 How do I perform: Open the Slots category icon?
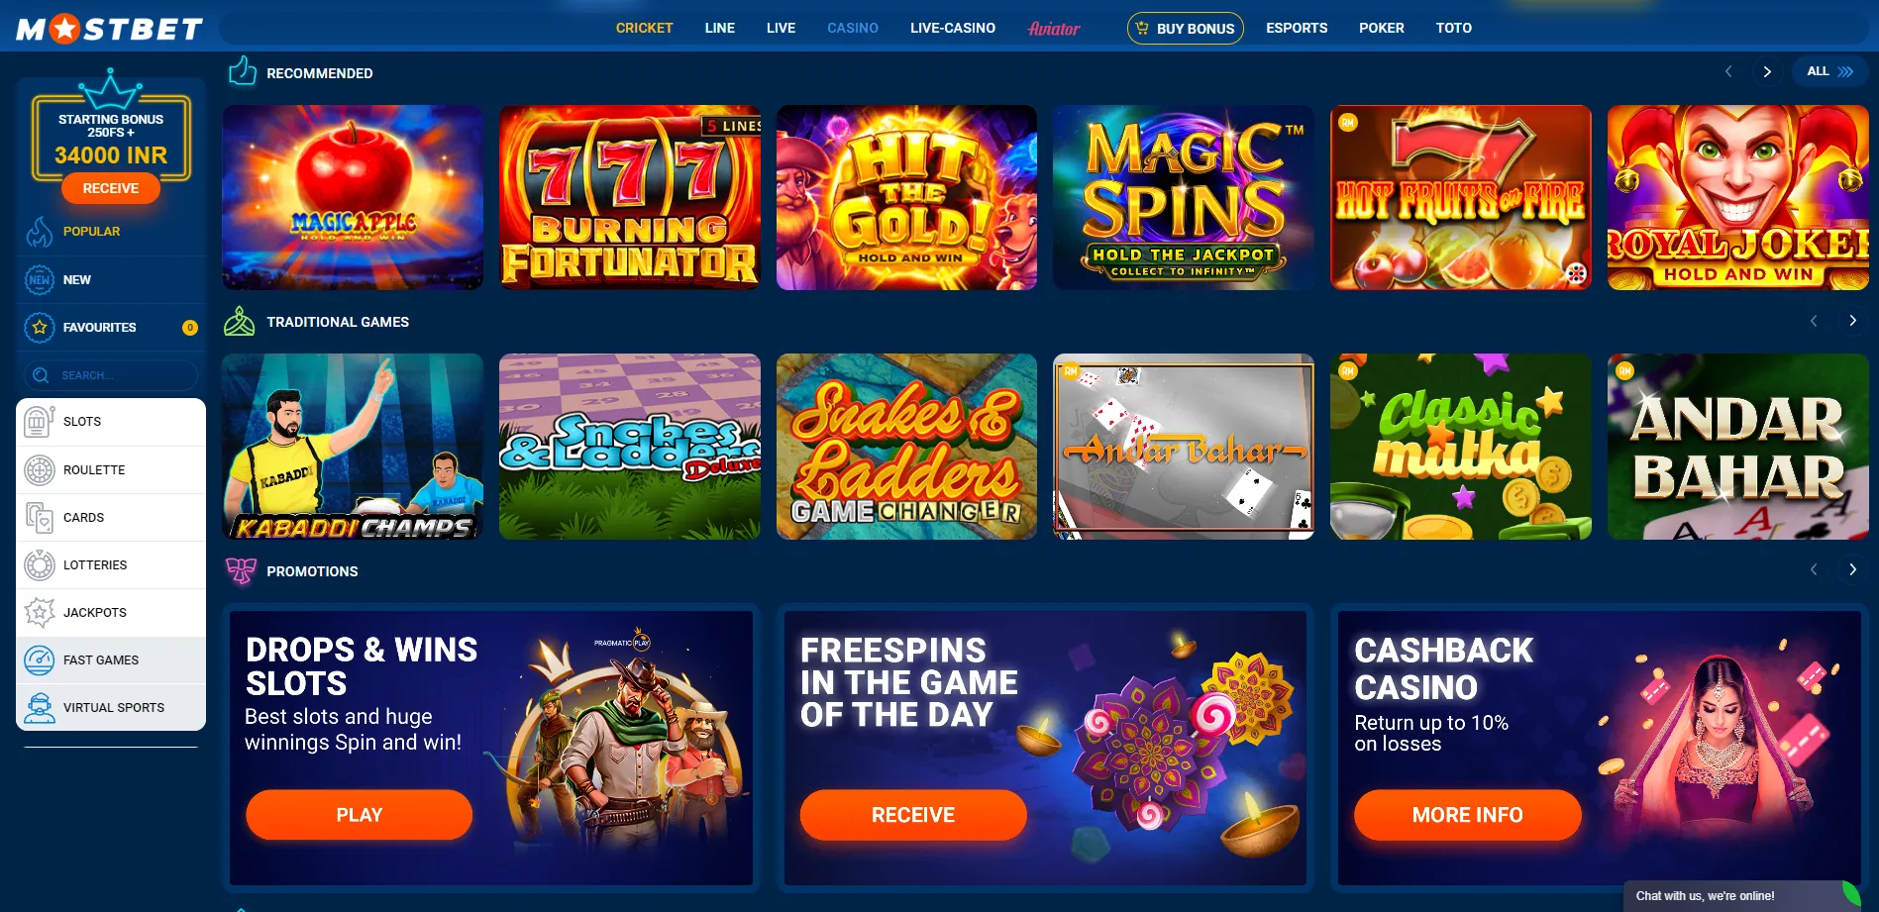click(x=39, y=422)
